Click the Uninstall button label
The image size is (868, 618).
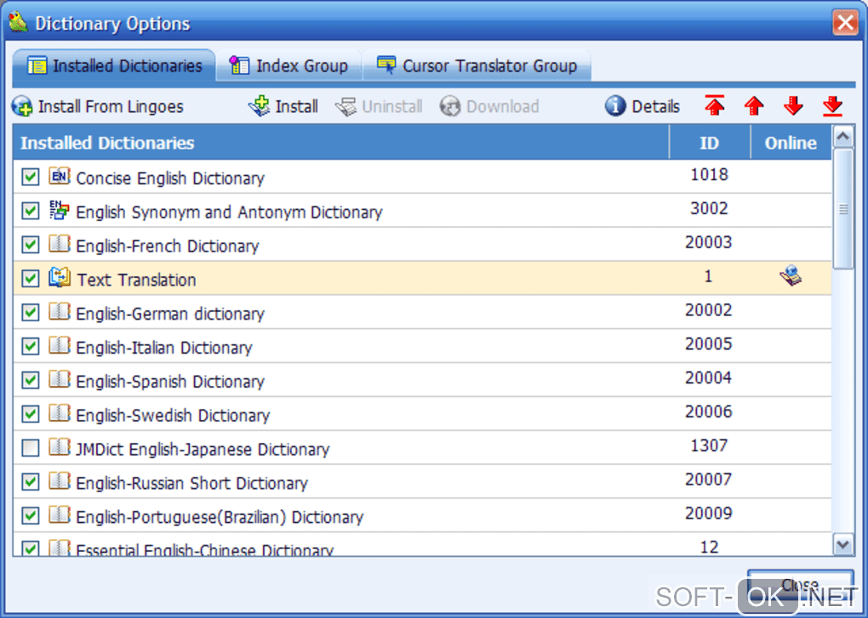[x=392, y=106]
